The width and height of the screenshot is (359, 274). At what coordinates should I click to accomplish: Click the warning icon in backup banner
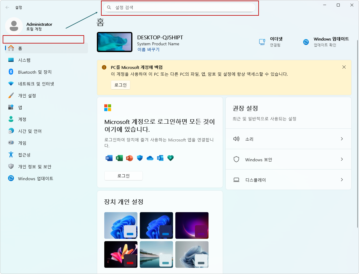coord(104,67)
